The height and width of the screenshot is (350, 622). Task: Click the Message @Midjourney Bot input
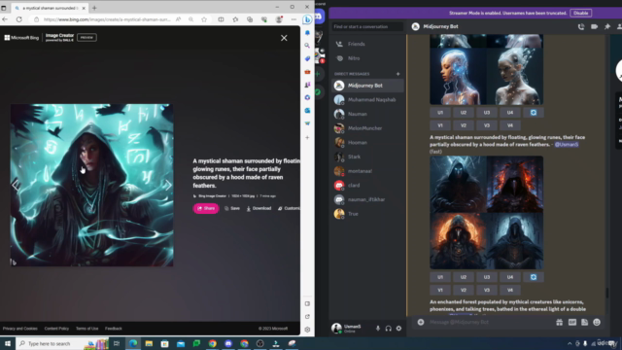[x=490, y=322]
